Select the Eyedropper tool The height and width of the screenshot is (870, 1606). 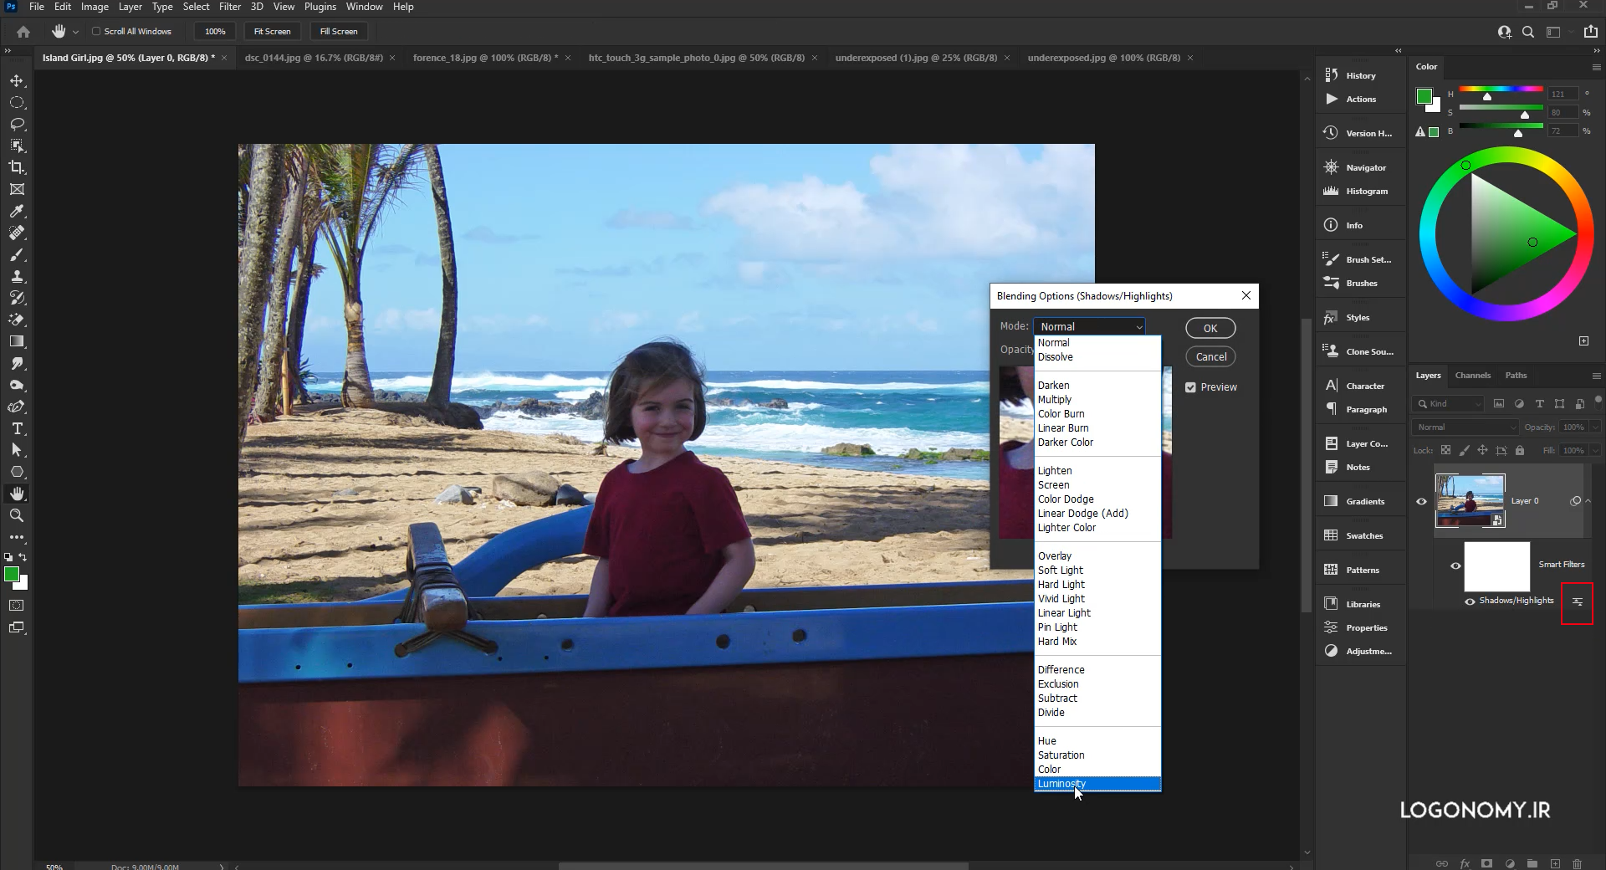(17, 212)
